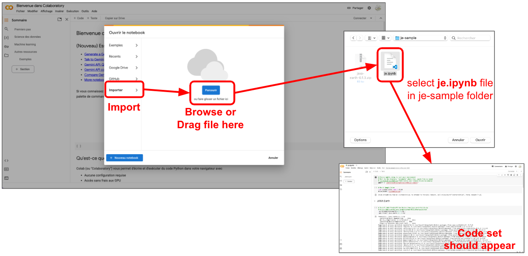528x256 pixels.
Task: Click the user avatar in Bienvenue window
Action: point(378,8)
